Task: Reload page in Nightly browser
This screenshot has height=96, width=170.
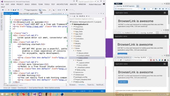Action: tap(142, 9)
